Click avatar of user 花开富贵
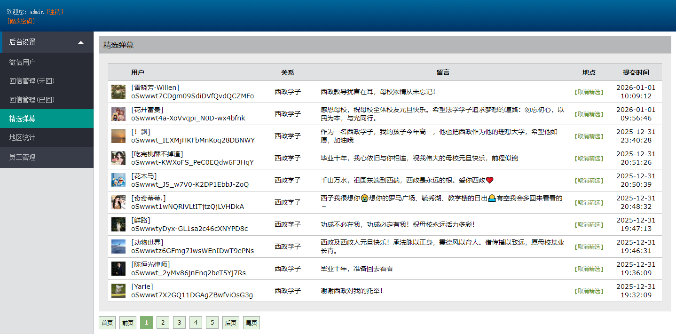676x334 pixels. click(118, 114)
